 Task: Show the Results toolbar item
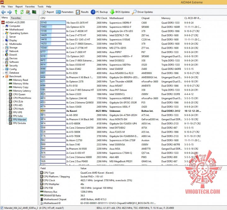pos(82,12)
